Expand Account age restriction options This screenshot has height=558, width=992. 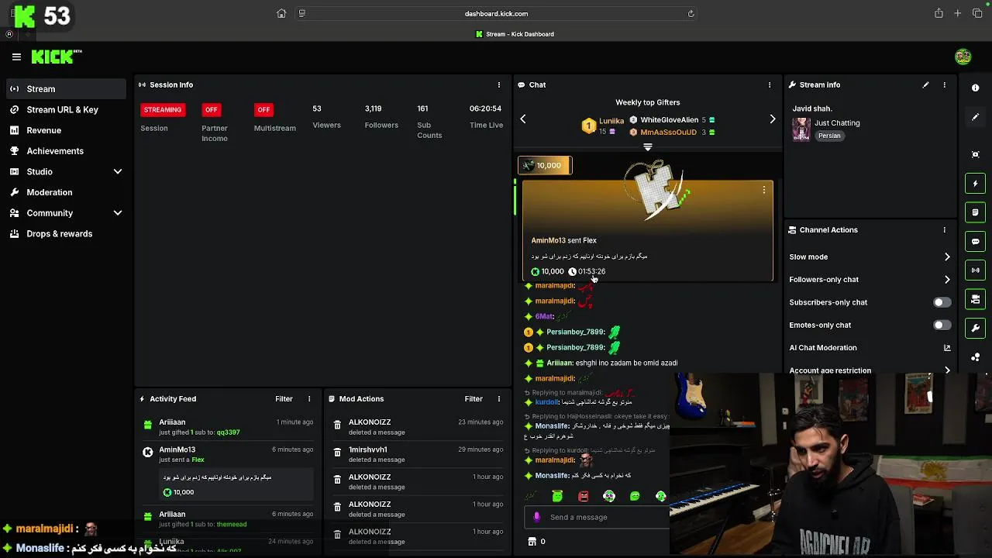947,370
